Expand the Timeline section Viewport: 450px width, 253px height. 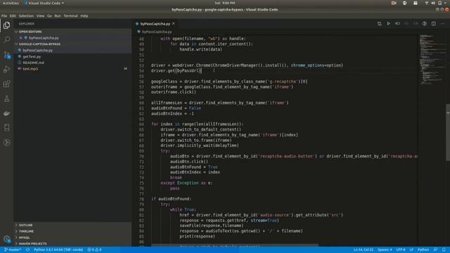[x=72, y=231]
